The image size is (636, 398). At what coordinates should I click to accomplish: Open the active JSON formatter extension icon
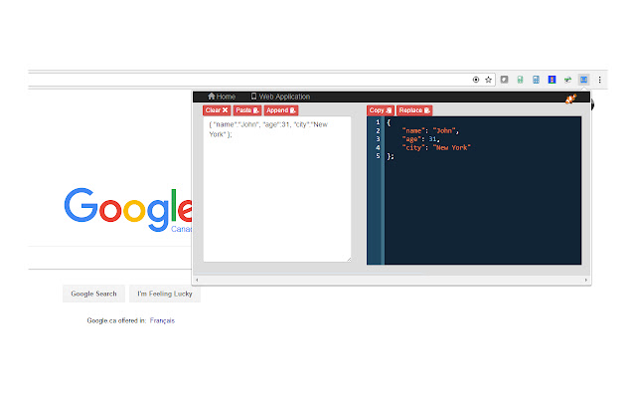[583, 80]
